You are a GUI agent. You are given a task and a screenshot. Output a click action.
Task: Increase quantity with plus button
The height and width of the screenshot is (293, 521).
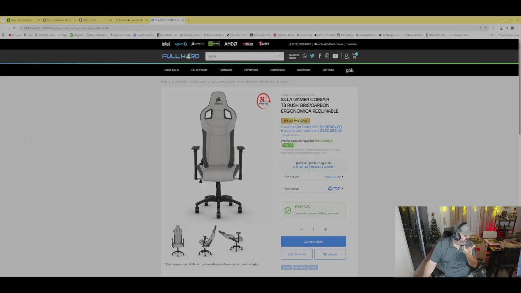tap(325, 229)
